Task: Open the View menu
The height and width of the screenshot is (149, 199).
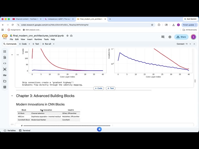Action: point(23,39)
